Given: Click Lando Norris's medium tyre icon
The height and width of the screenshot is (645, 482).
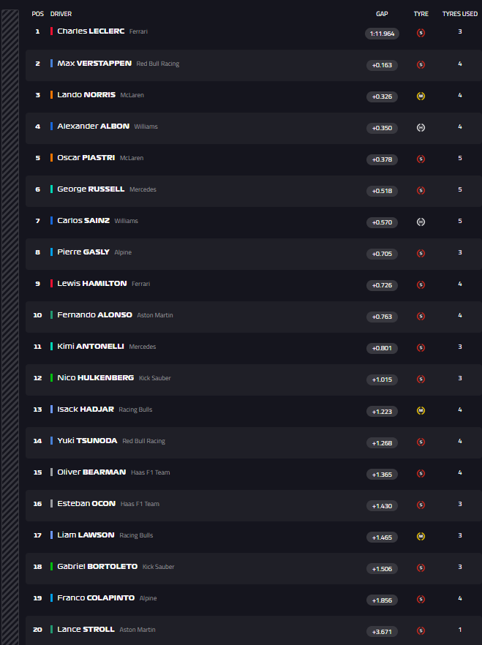Looking at the screenshot, I should [x=421, y=97].
